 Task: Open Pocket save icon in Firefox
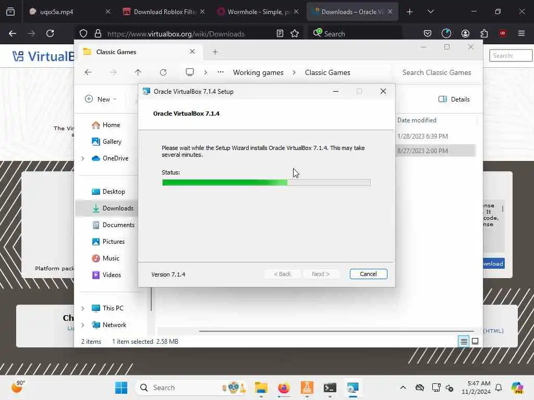(x=428, y=33)
